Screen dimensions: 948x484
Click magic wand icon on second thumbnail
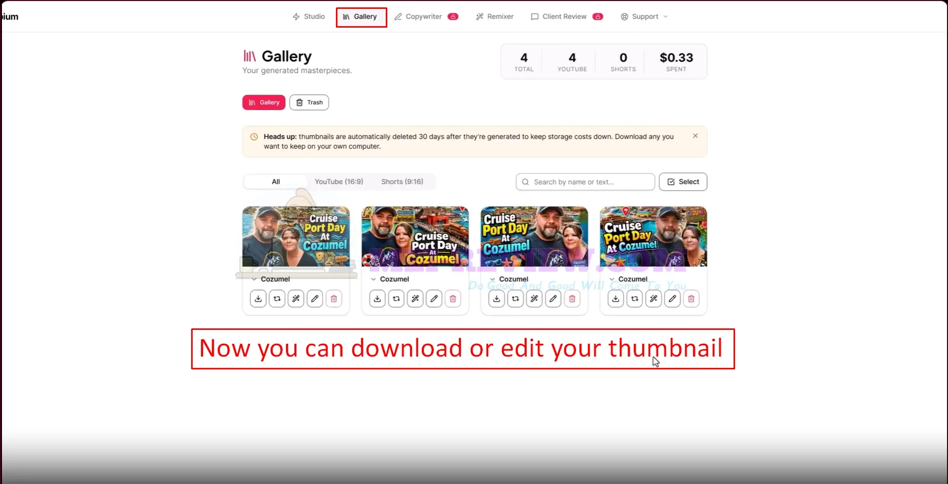415,299
